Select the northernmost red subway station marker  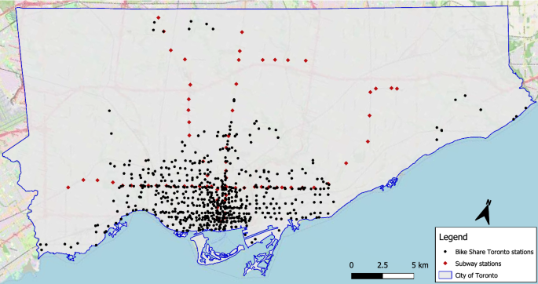pyautogui.click(x=158, y=17)
